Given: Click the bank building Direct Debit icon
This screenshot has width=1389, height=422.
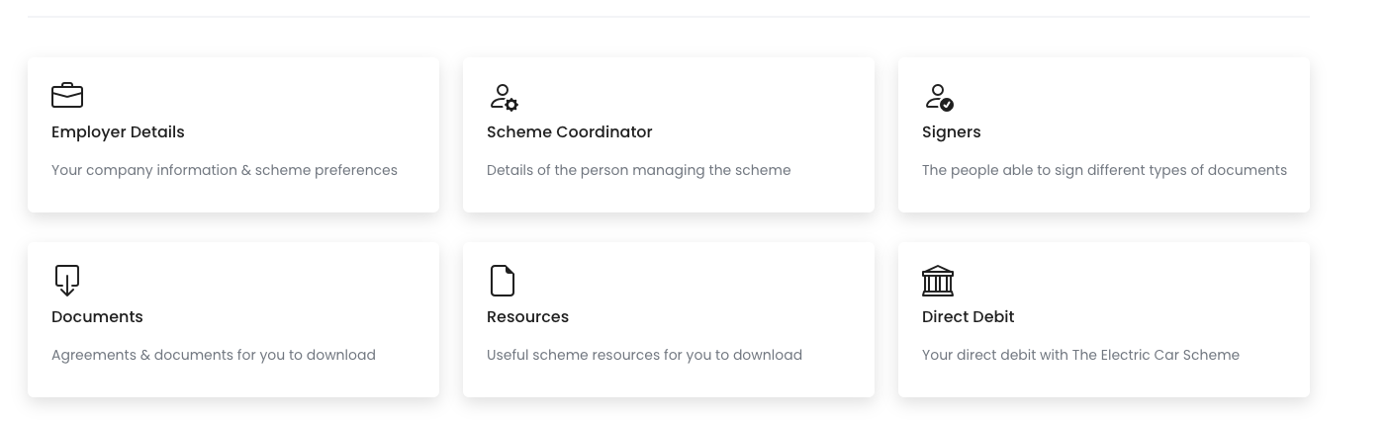Looking at the screenshot, I should point(938,281).
